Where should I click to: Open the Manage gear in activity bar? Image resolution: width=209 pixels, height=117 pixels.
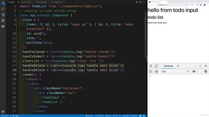pyautogui.click(x=3, y=111)
